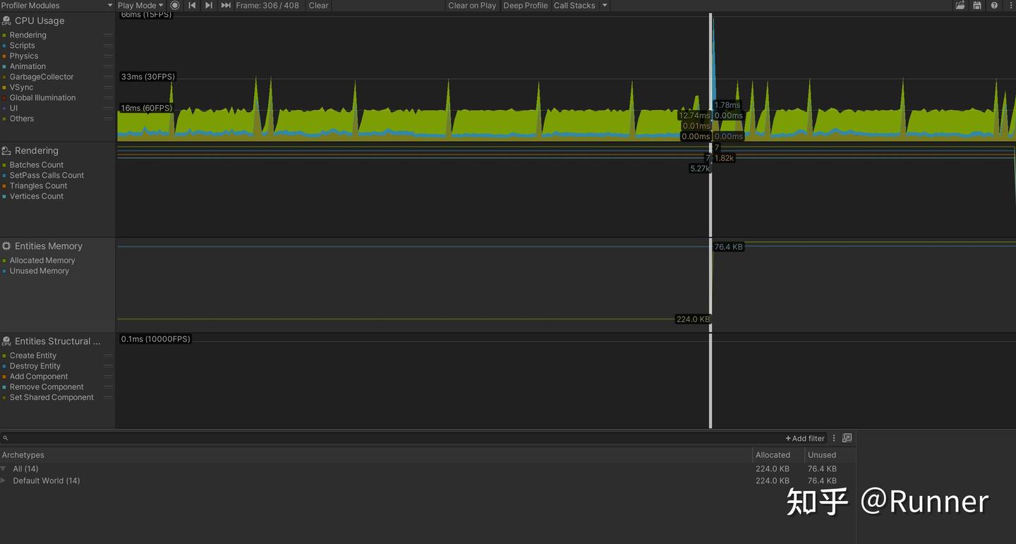This screenshot has width=1016, height=544.
Task: Open the Play Mode target dropdown
Action: (140, 6)
